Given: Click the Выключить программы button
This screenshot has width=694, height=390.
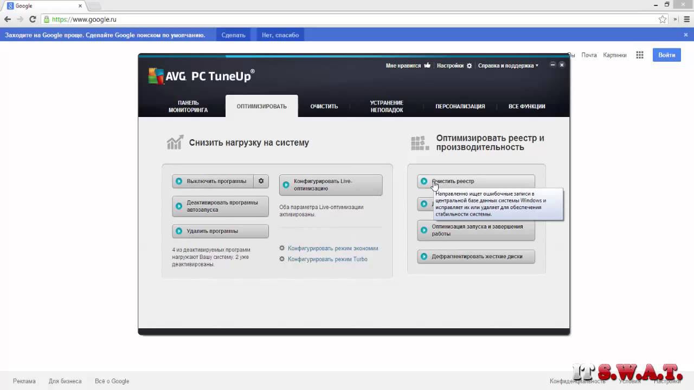Looking at the screenshot, I should click(x=213, y=181).
